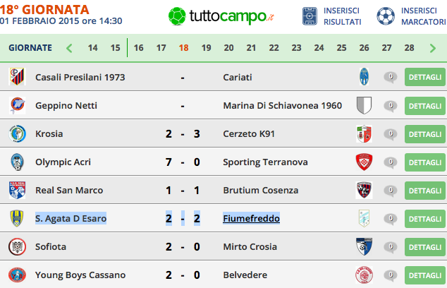
Task: Open the tuttocampo.it green ball logo
Action: tap(177, 16)
